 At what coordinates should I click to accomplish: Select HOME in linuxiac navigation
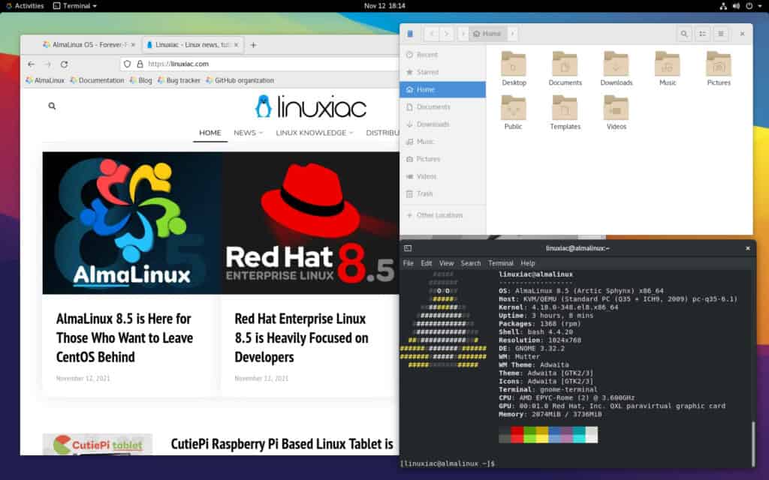point(210,133)
